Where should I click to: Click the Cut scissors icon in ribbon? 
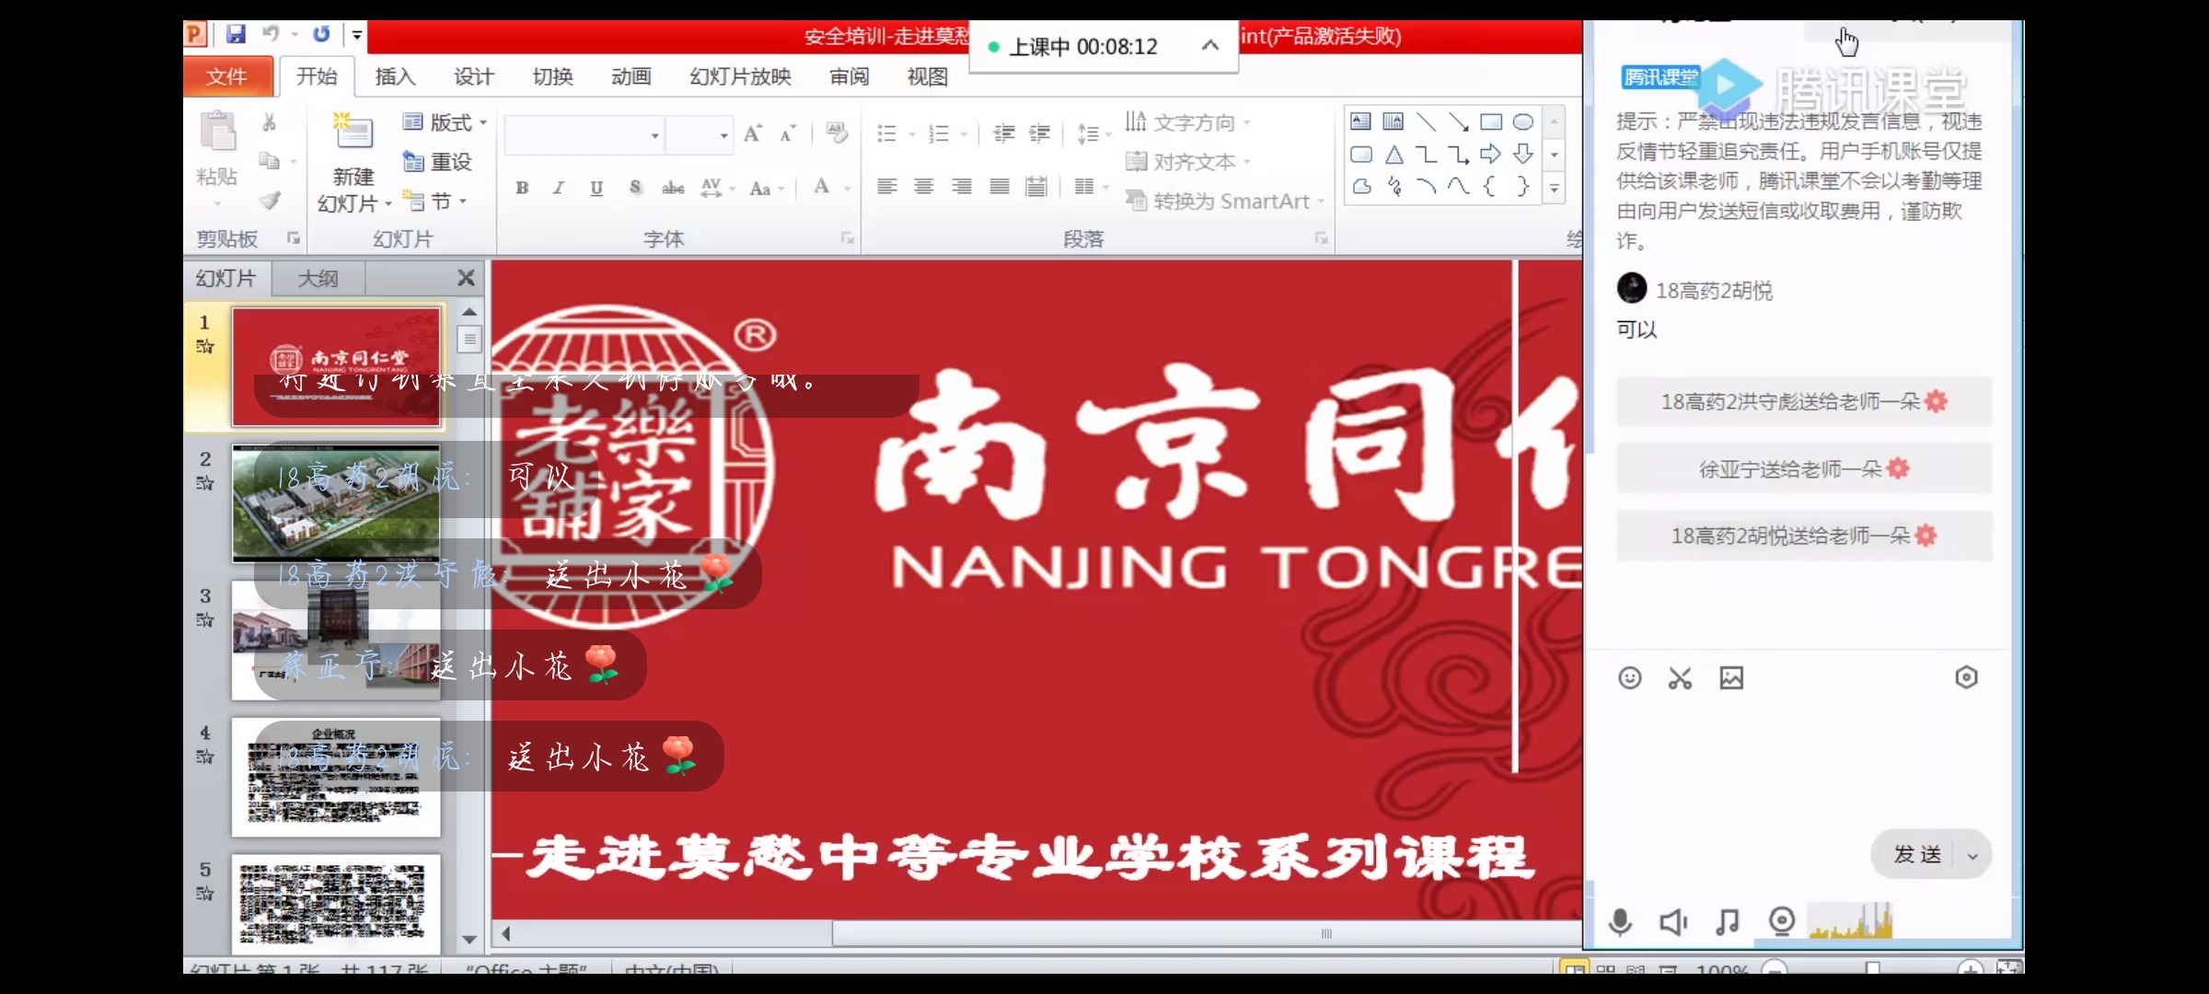point(269,121)
